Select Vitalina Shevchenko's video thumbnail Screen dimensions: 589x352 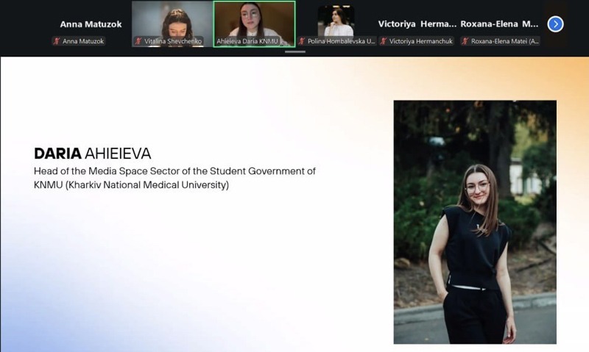pyautogui.click(x=172, y=24)
